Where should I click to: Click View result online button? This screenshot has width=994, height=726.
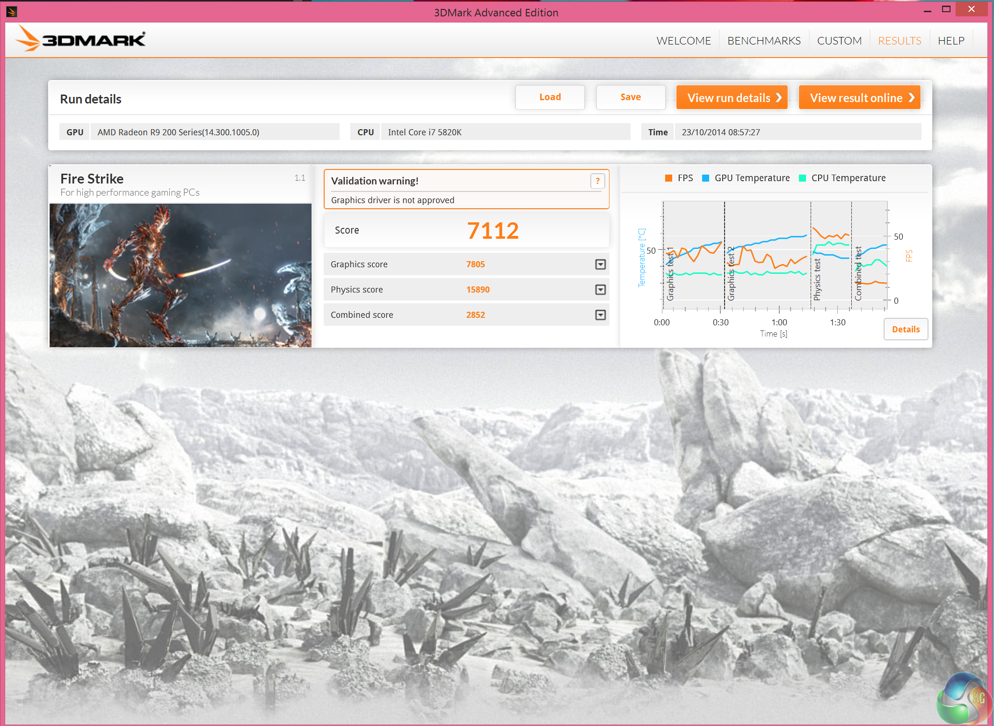(x=859, y=97)
